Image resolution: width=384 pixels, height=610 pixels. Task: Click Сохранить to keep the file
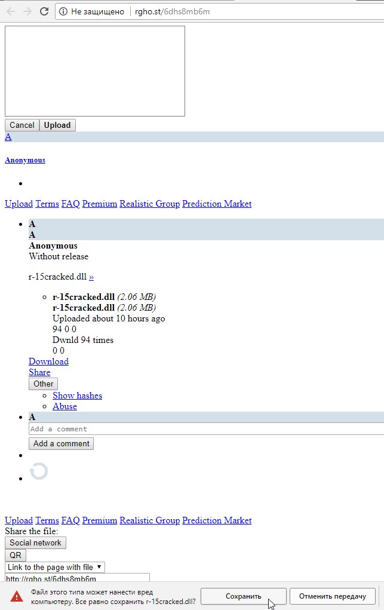point(244,596)
